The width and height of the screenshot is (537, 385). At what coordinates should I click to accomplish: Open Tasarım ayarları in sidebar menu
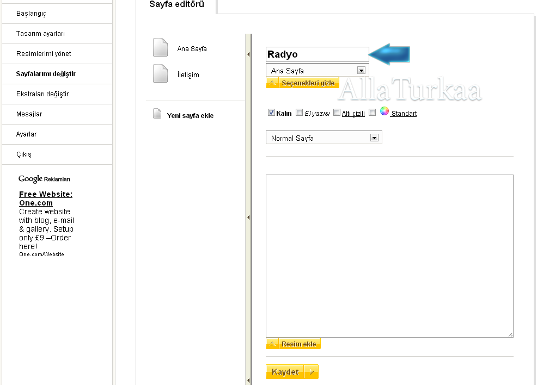pos(40,34)
